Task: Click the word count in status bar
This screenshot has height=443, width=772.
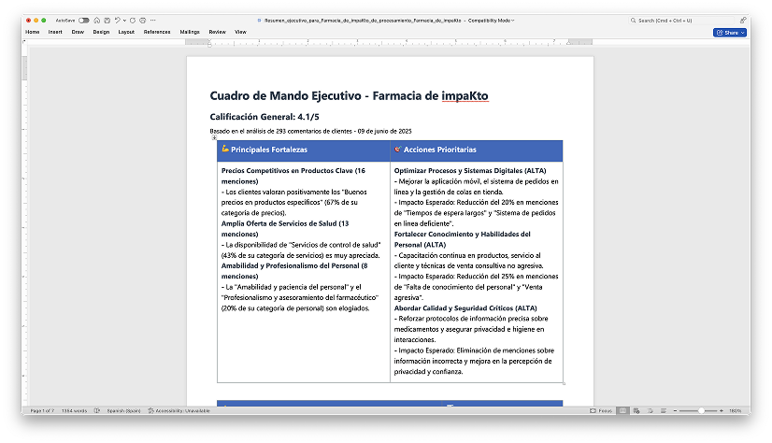Action: click(73, 410)
